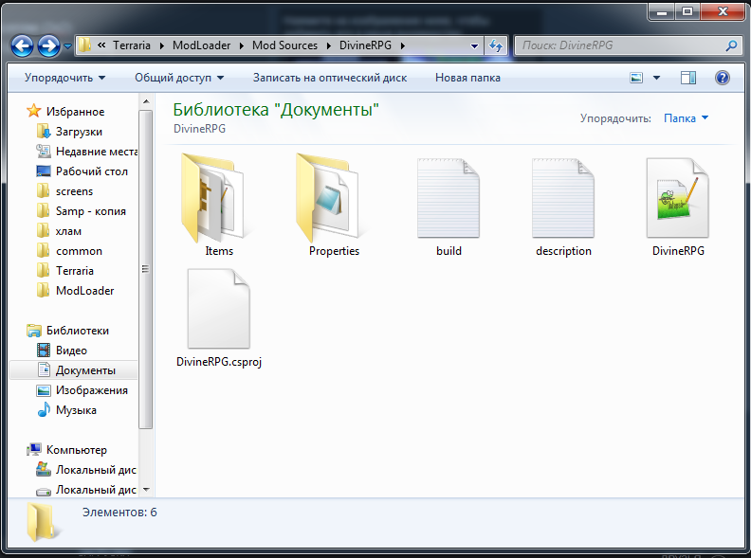Open хлам folder in favorites
The height and width of the screenshot is (558, 751).
(60, 231)
